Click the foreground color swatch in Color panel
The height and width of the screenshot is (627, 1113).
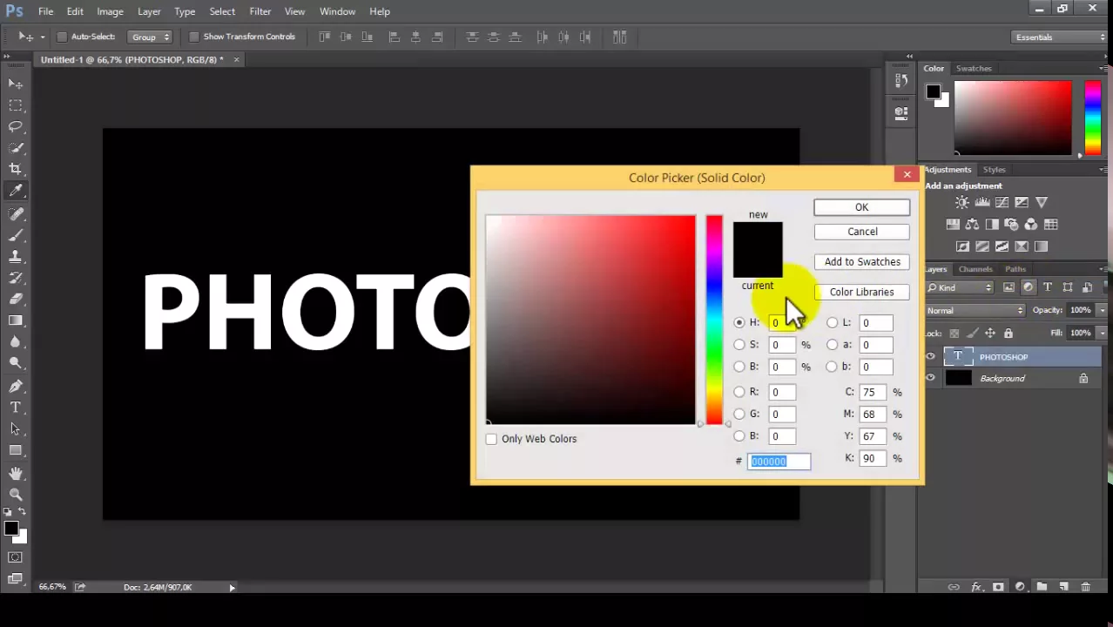[933, 91]
